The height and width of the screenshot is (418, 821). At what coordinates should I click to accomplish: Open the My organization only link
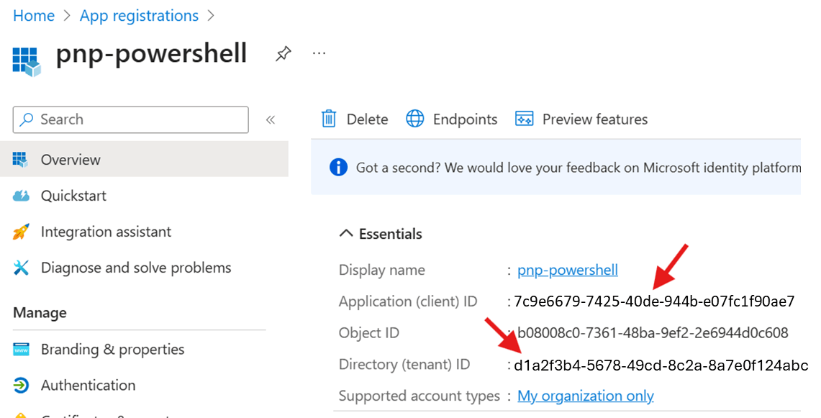(x=585, y=396)
